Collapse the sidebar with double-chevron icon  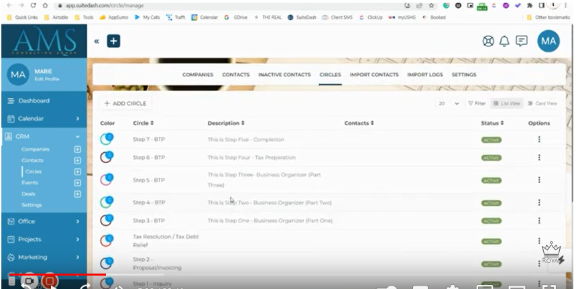[97, 42]
